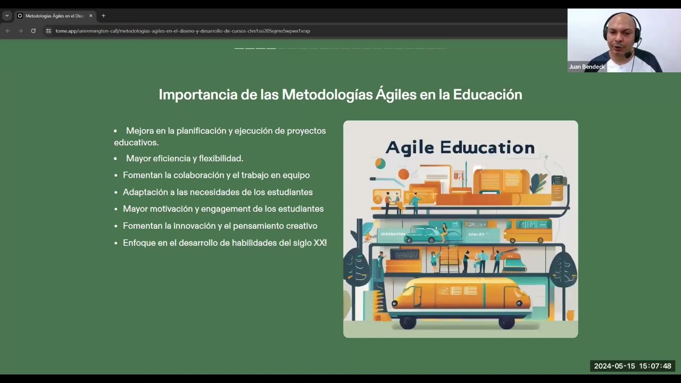Click the slide title about Metodologías Ágiles
The image size is (681, 383).
(340, 95)
